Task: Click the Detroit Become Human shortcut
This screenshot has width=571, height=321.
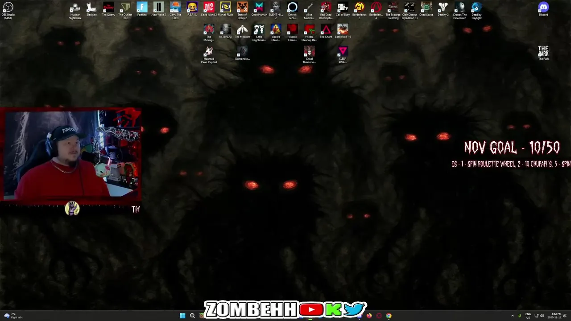Action: pyautogui.click(x=292, y=10)
